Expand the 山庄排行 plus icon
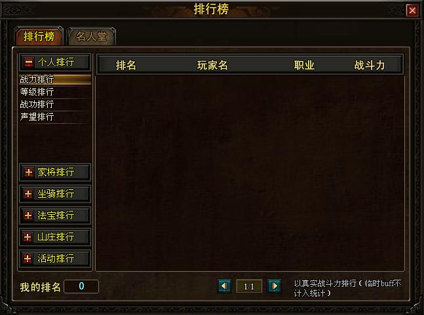 pos(28,237)
